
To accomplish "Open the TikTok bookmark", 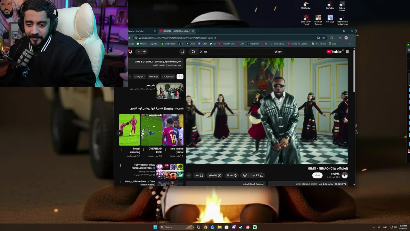I will 190,44.
